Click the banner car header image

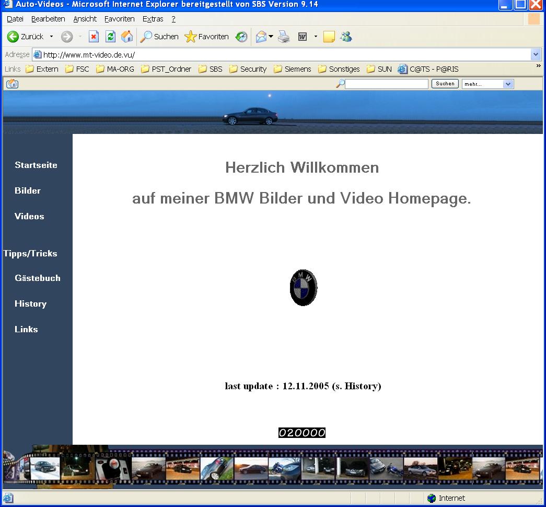273,112
